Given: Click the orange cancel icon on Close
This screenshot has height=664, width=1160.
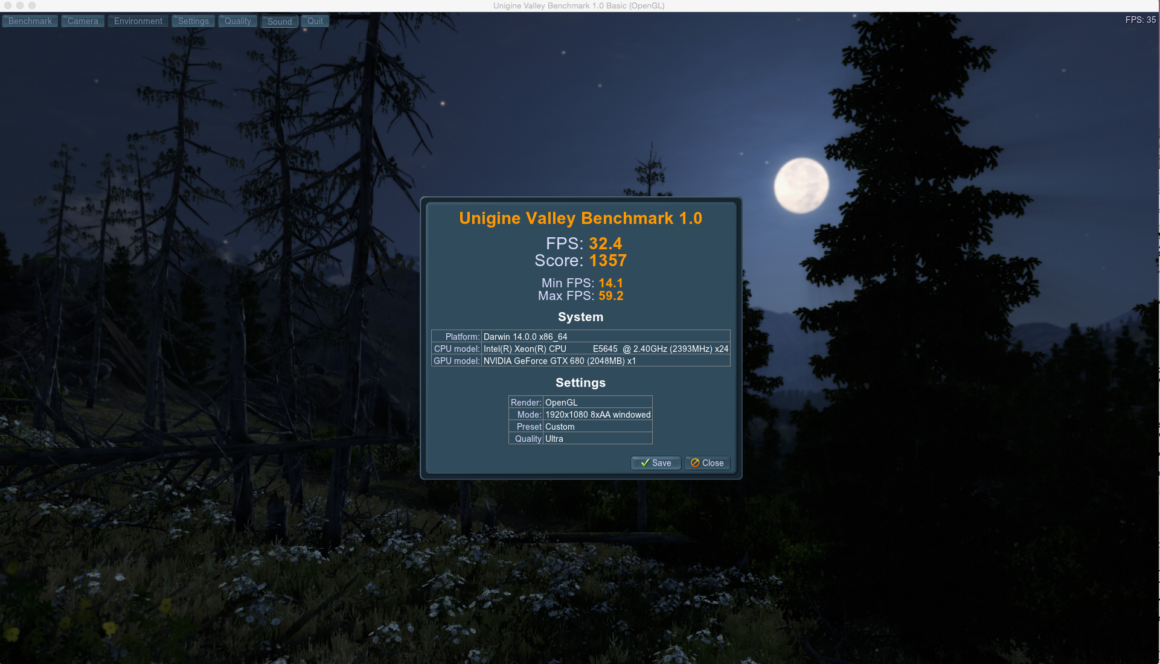Looking at the screenshot, I should click(695, 463).
